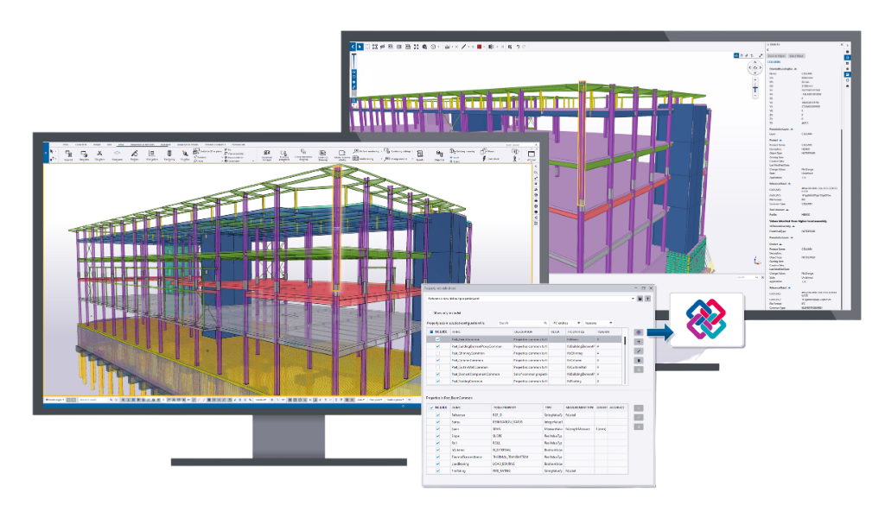Click the colorful round icon beside the property set table
Viewport: 885px width, 524px height.
639,333
